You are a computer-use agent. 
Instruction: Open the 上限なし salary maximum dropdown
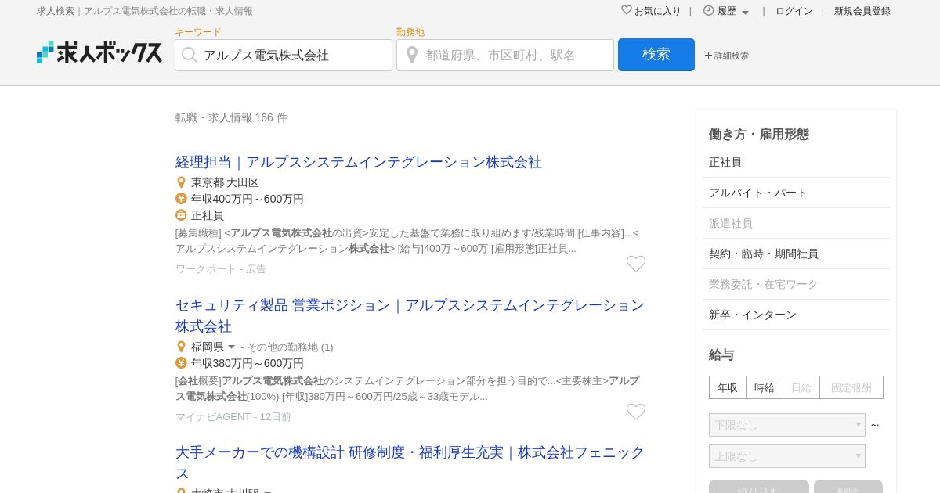pyautogui.click(x=787, y=456)
